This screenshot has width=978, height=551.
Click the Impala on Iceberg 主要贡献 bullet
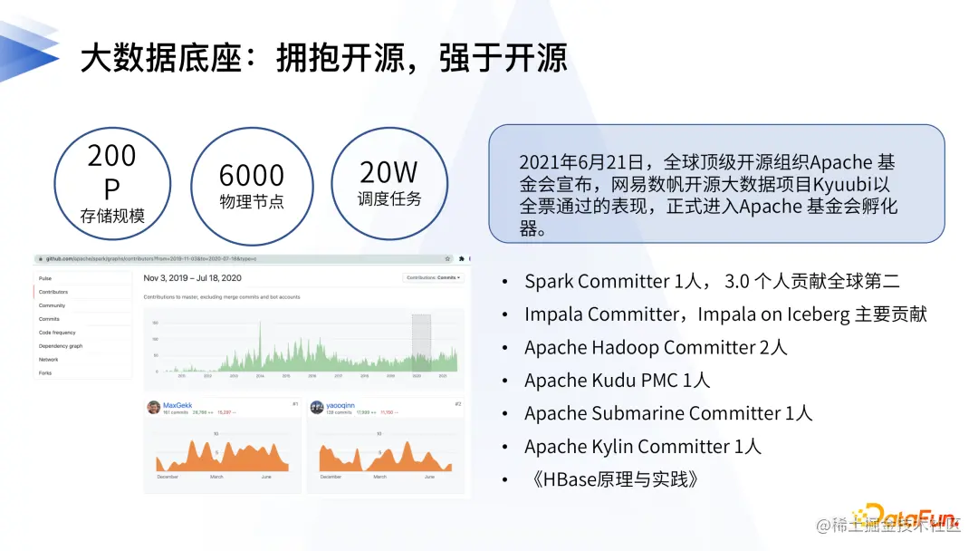pos(725,314)
